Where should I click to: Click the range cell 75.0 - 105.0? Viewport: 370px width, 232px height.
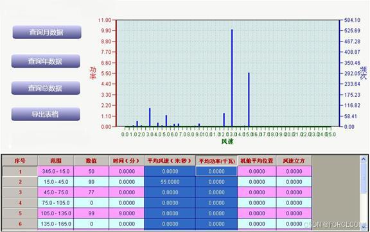click(56, 203)
